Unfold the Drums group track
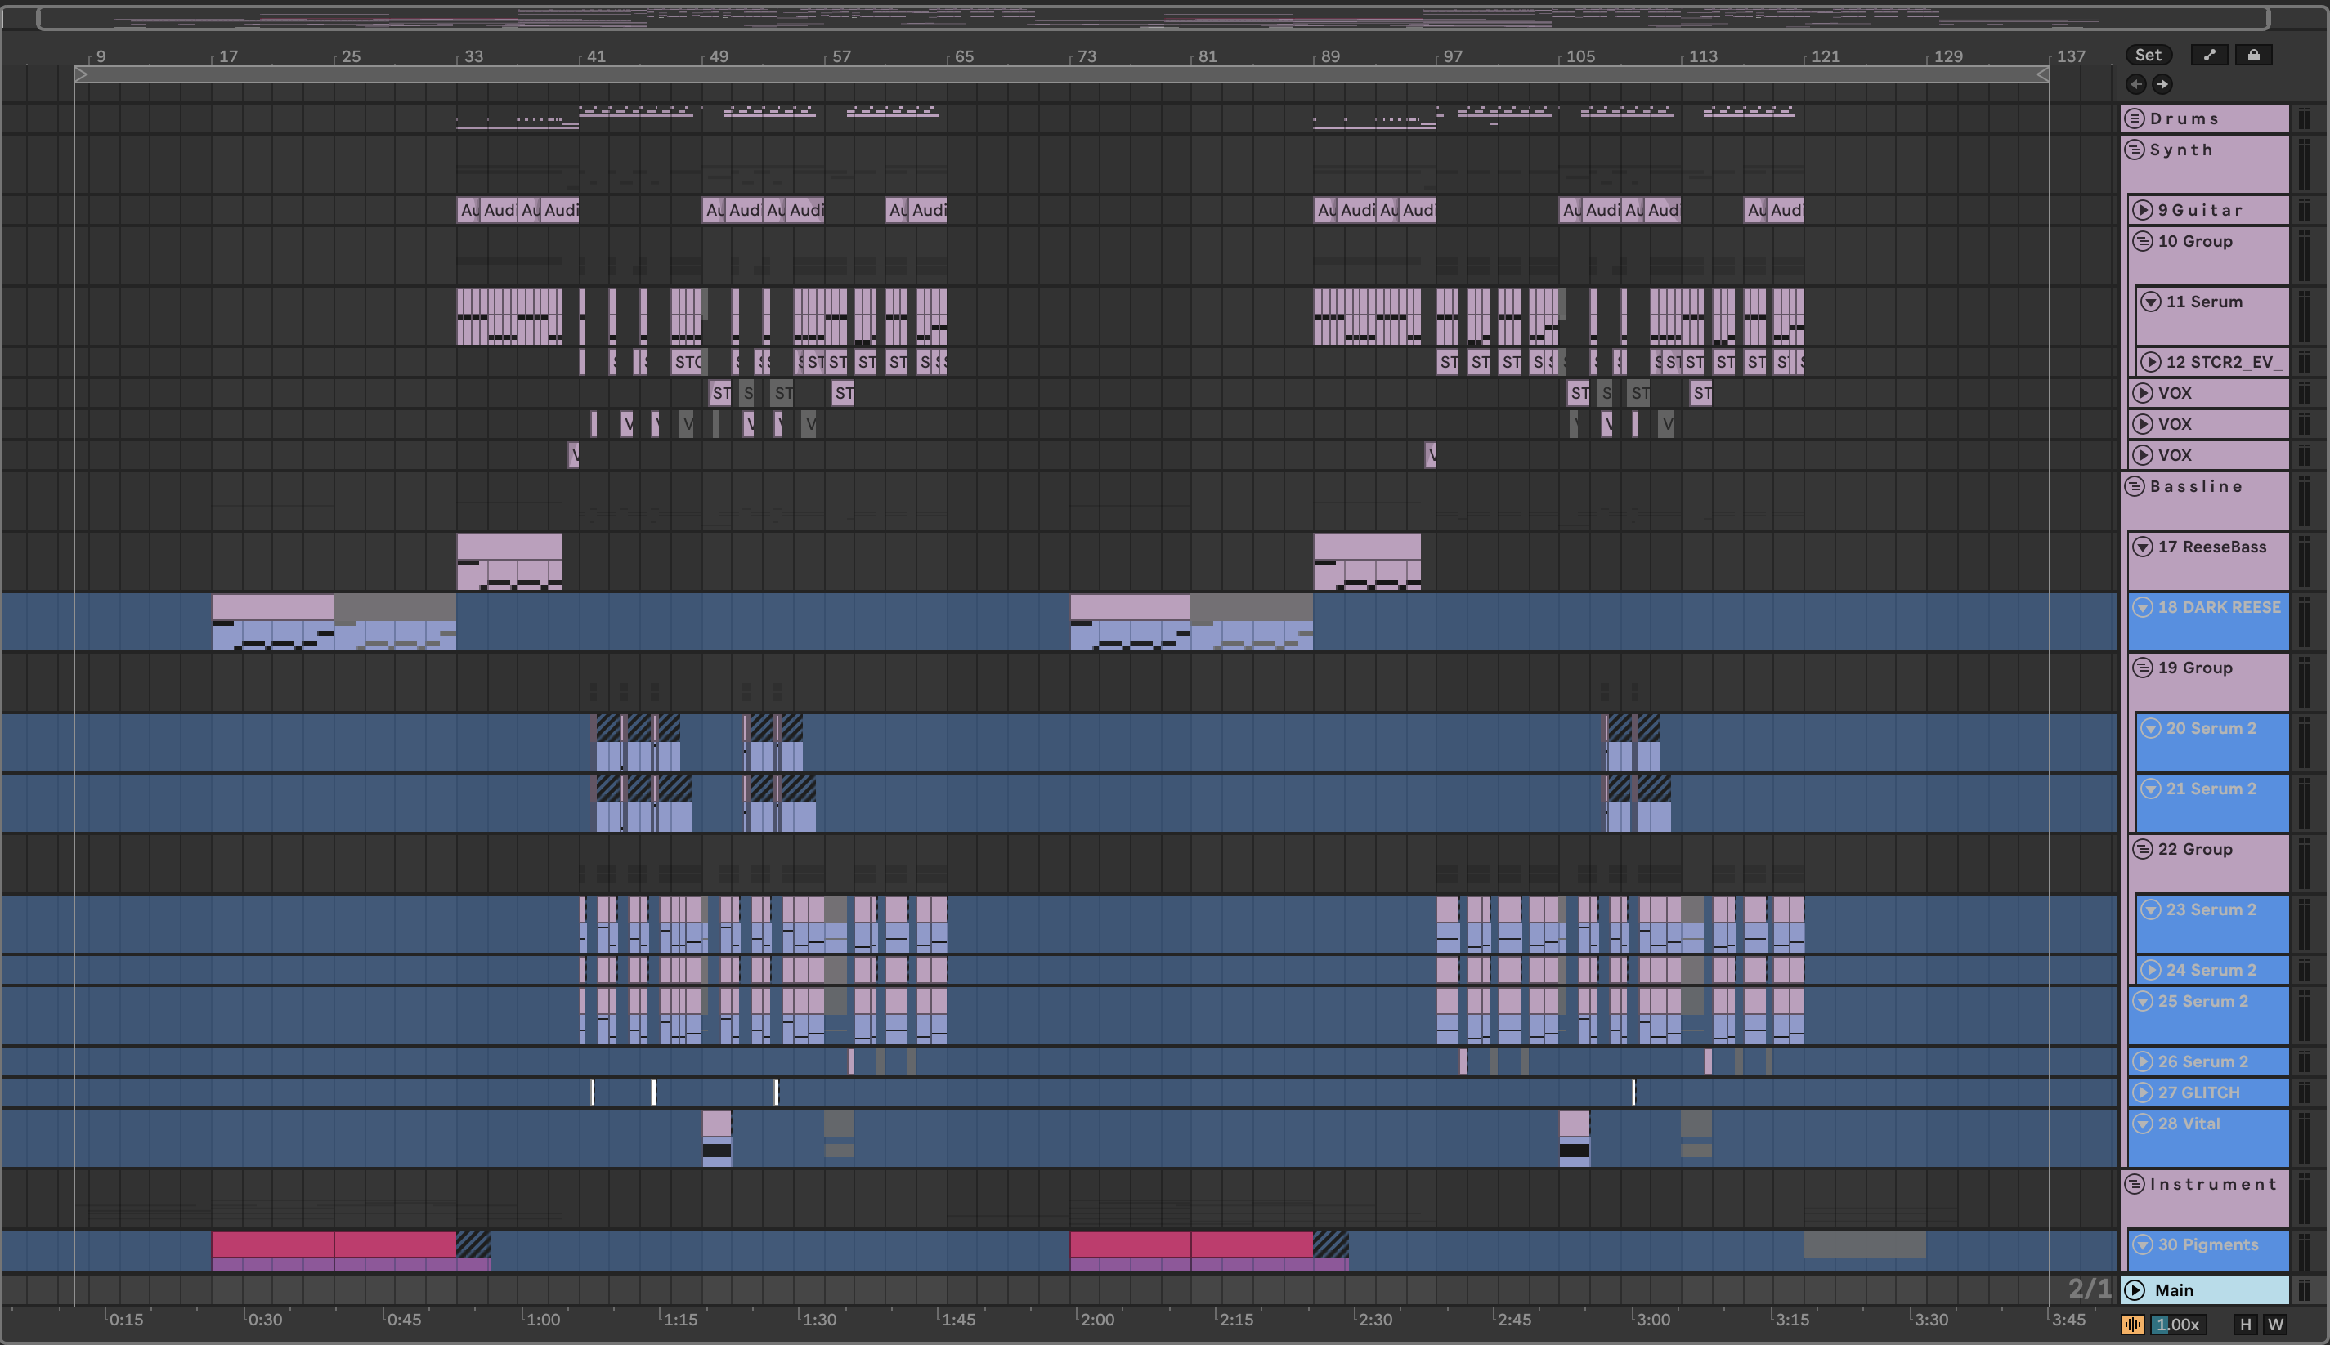 (2135, 118)
